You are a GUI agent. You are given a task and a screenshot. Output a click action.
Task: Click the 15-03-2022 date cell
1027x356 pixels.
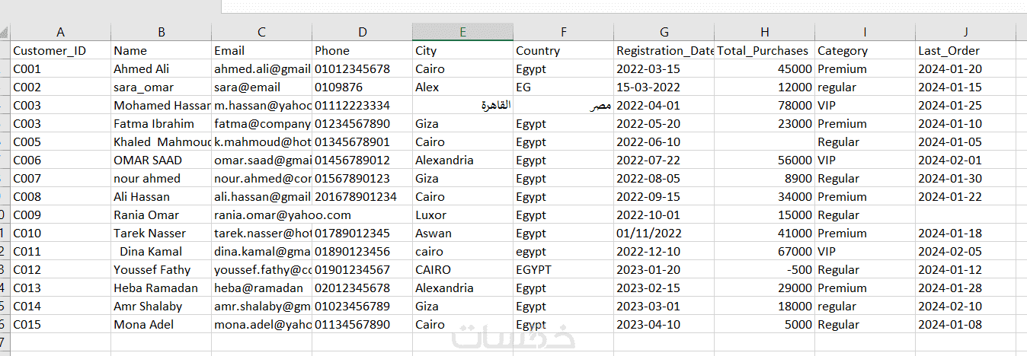click(x=664, y=87)
